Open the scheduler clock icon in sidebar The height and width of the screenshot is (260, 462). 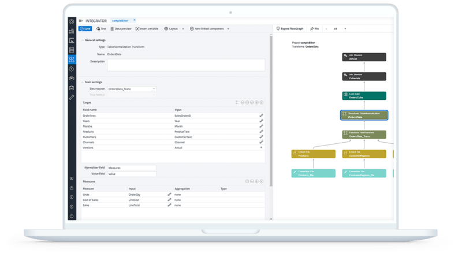pos(72,68)
